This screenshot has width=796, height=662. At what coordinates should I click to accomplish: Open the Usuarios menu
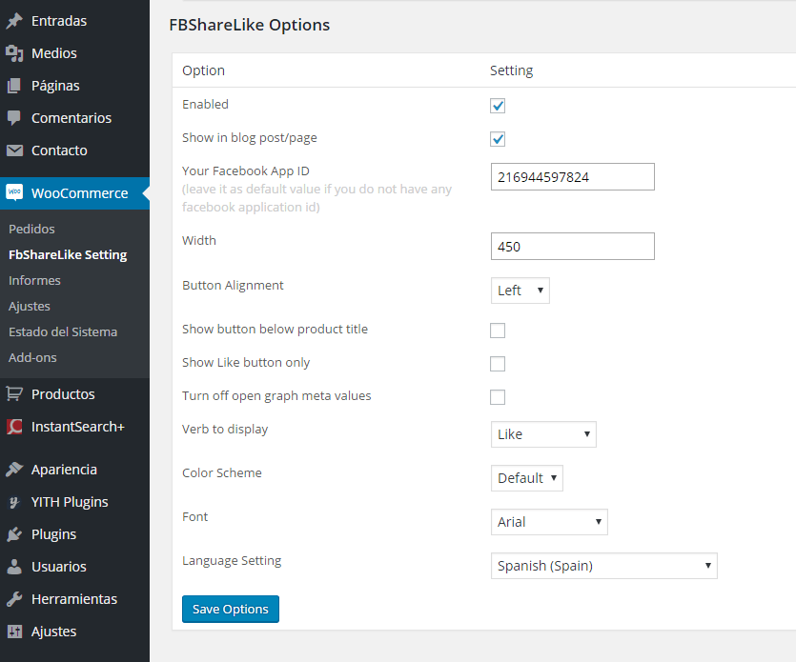(74, 567)
